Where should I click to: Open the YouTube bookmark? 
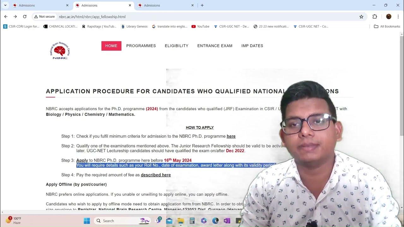pos(200,26)
